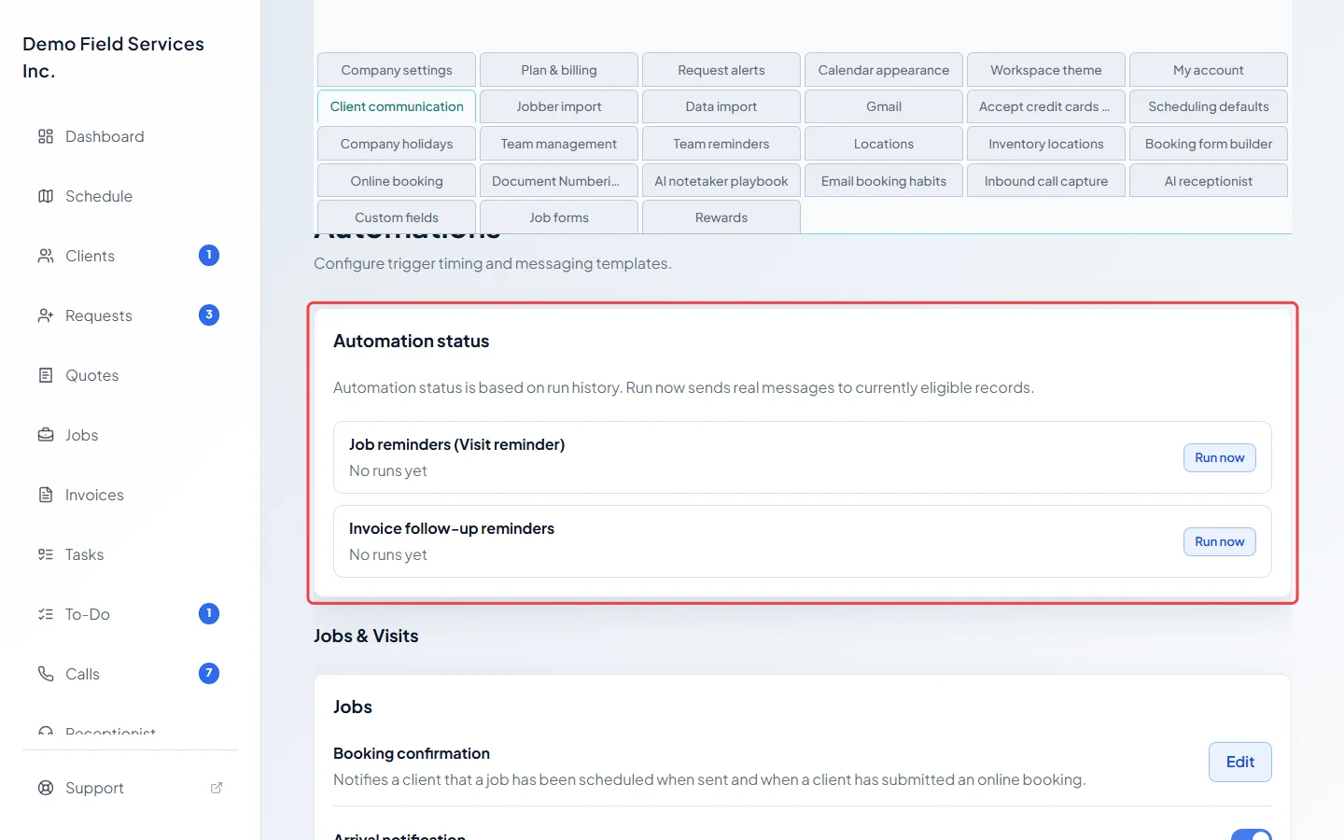Image resolution: width=1344 pixels, height=840 pixels.
Task: Select the Client communication tab
Action: 397,106
